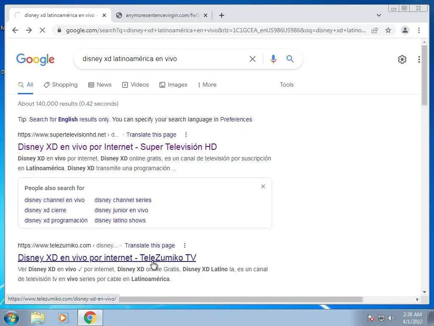Translate the telezumiko.com result page
The height and width of the screenshot is (326, 434).
click(150, 246)
